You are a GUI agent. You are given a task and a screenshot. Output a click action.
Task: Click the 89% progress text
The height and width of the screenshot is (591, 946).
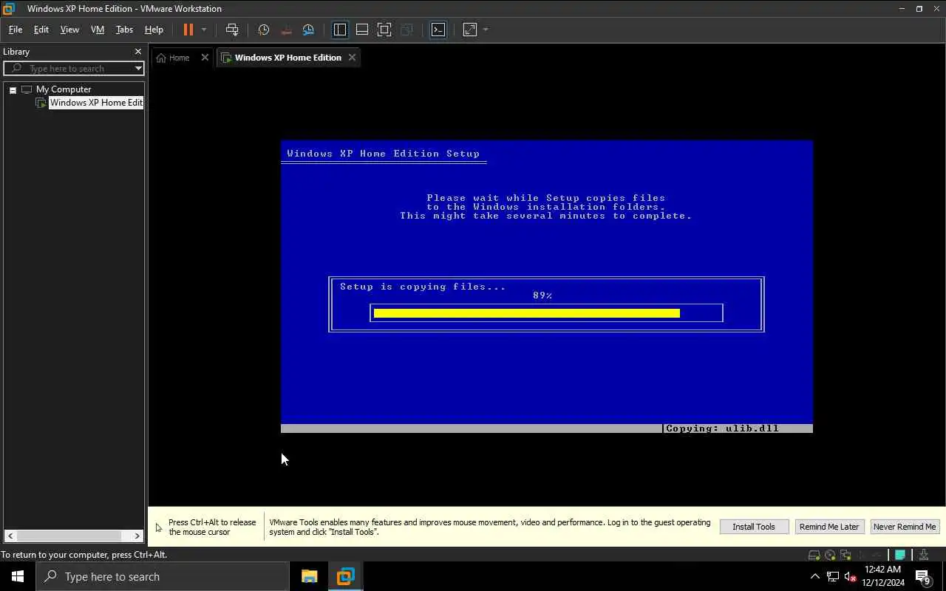tap(542, 295)
